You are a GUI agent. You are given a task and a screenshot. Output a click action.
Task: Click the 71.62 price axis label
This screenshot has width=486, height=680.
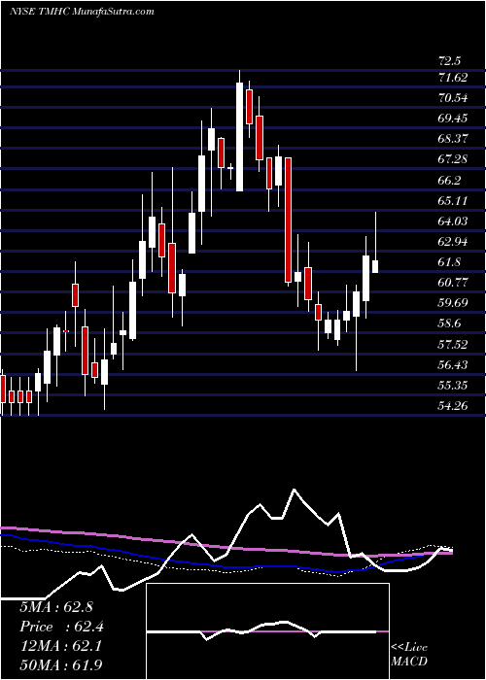453,78
